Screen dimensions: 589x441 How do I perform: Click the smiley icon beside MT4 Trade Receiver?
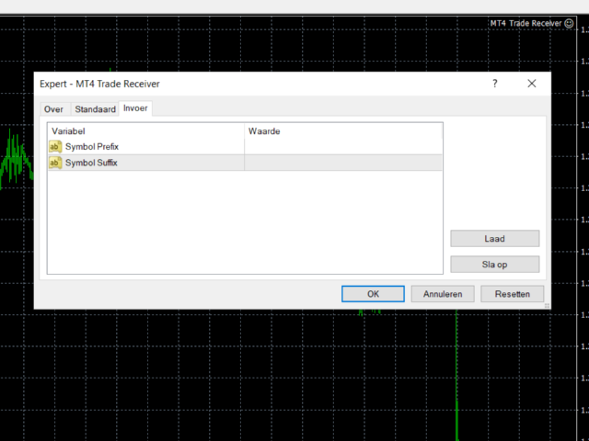pyautogui.click(x=569, y=23)
